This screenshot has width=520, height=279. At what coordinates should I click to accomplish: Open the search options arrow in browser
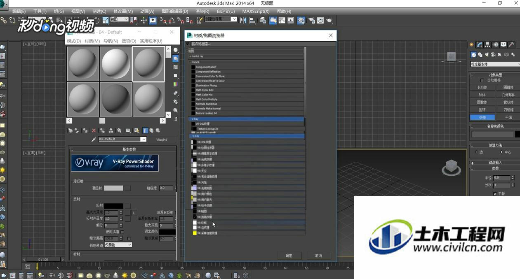[188, 44]
